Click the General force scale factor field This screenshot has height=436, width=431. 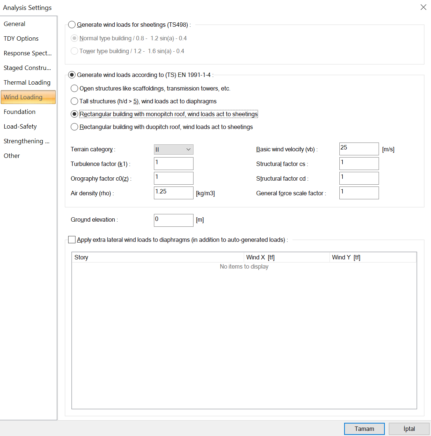pos(359,193)
